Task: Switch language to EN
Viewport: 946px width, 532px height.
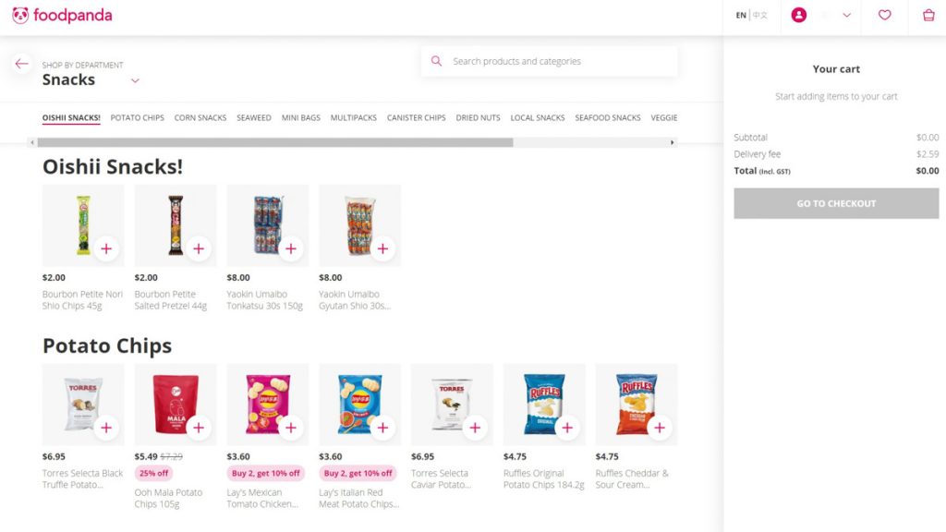Action: coord(741,15)
